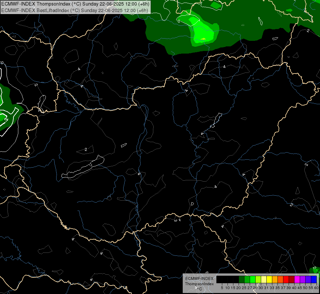Click the large elongated Lake Balaton outline
The image size is (320, 294).
click(x=83, y=167)
